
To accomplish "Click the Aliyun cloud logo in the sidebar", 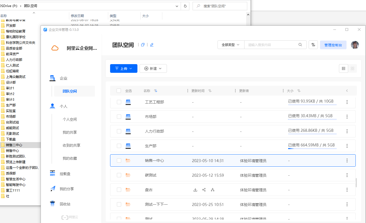I will pos(55,48).
